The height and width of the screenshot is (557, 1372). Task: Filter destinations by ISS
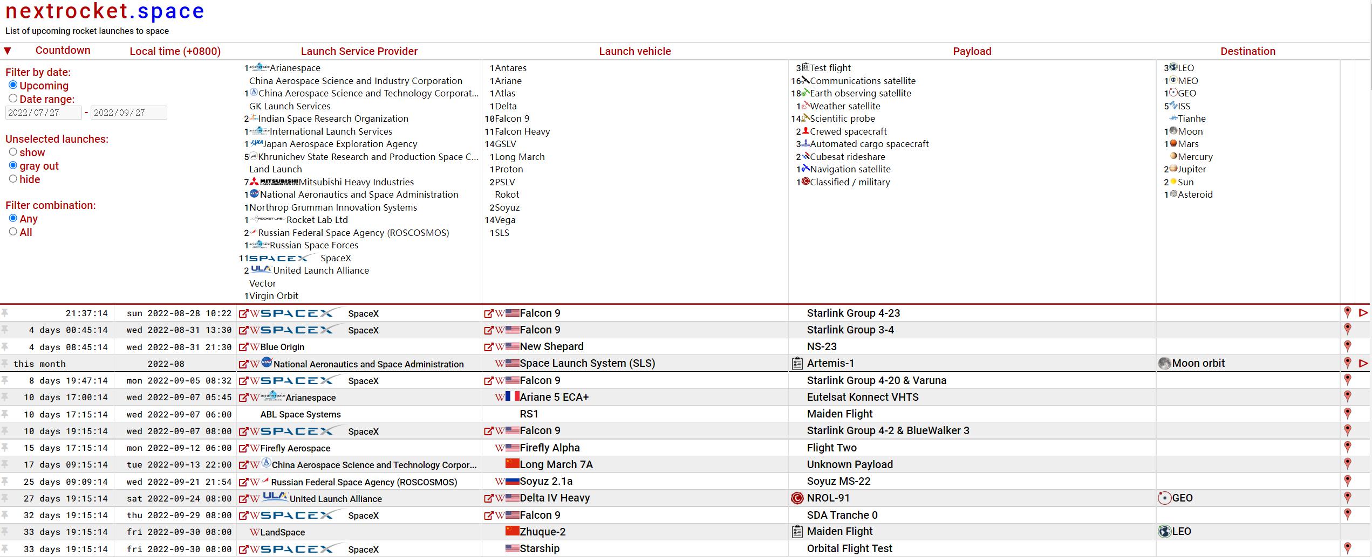pyautogui.click(x=1184, y=106)
